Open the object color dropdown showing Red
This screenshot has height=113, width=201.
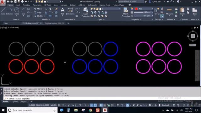(144, 9)
